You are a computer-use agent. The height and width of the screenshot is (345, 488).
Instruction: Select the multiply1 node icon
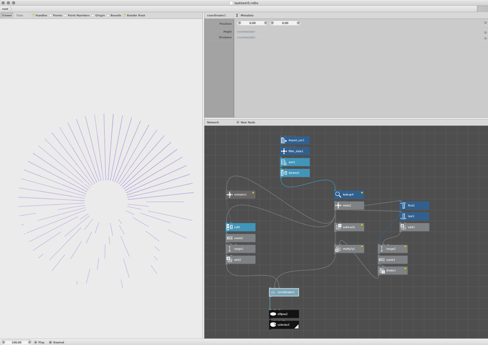338,249
